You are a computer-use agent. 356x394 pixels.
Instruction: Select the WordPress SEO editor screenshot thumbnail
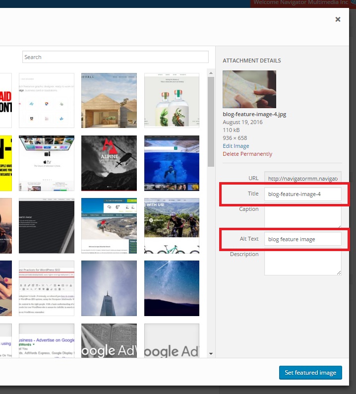point(47,288)
